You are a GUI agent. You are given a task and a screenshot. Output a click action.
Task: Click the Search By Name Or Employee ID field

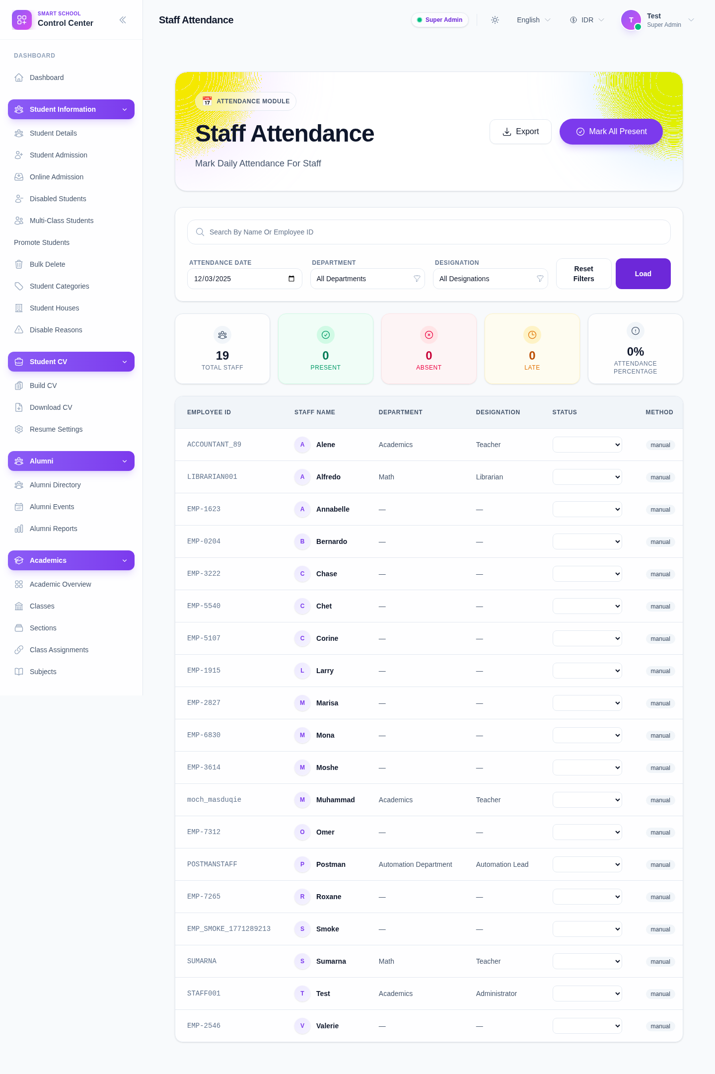coord(429,232)
